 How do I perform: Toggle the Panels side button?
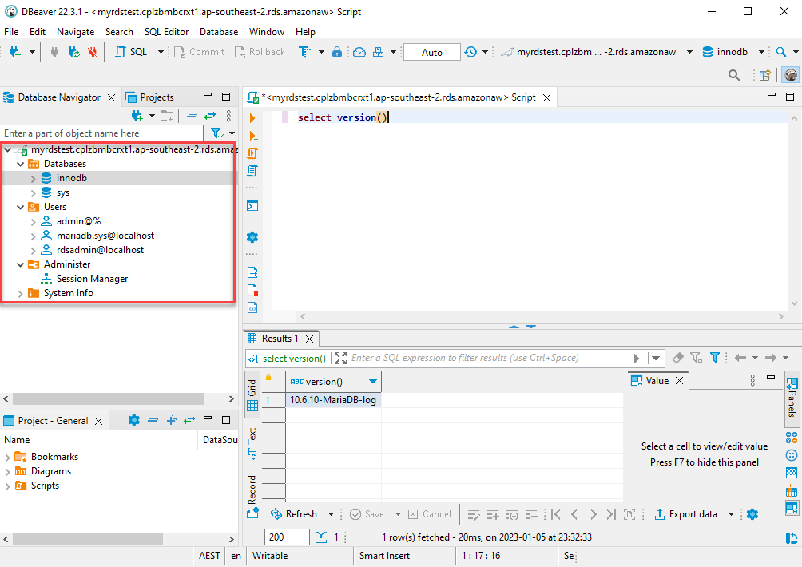coord(792,398)
